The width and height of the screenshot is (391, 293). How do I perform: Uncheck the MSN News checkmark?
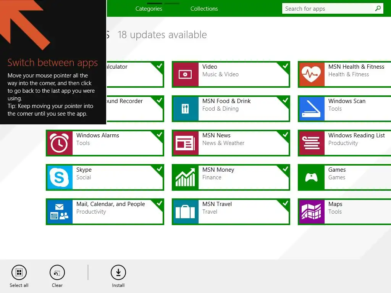tap(285, 135)
